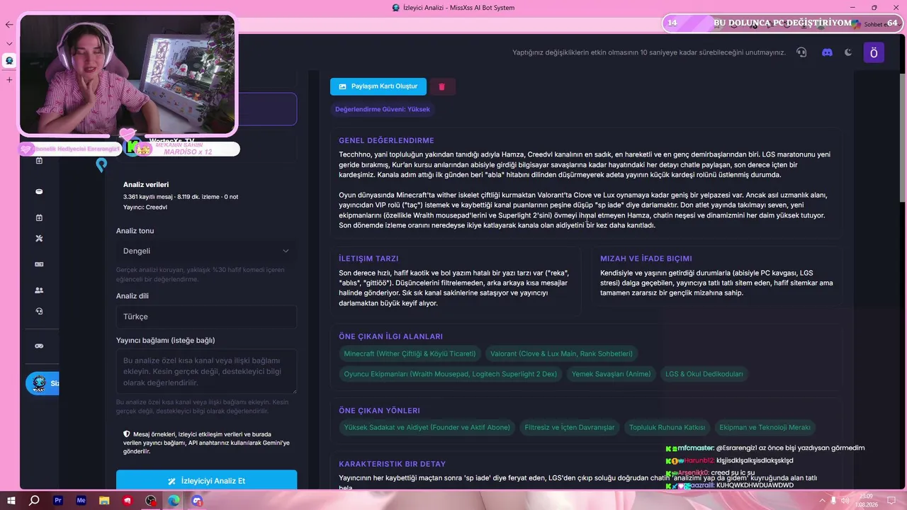Open Discord from the taskbar

[197, 500]
